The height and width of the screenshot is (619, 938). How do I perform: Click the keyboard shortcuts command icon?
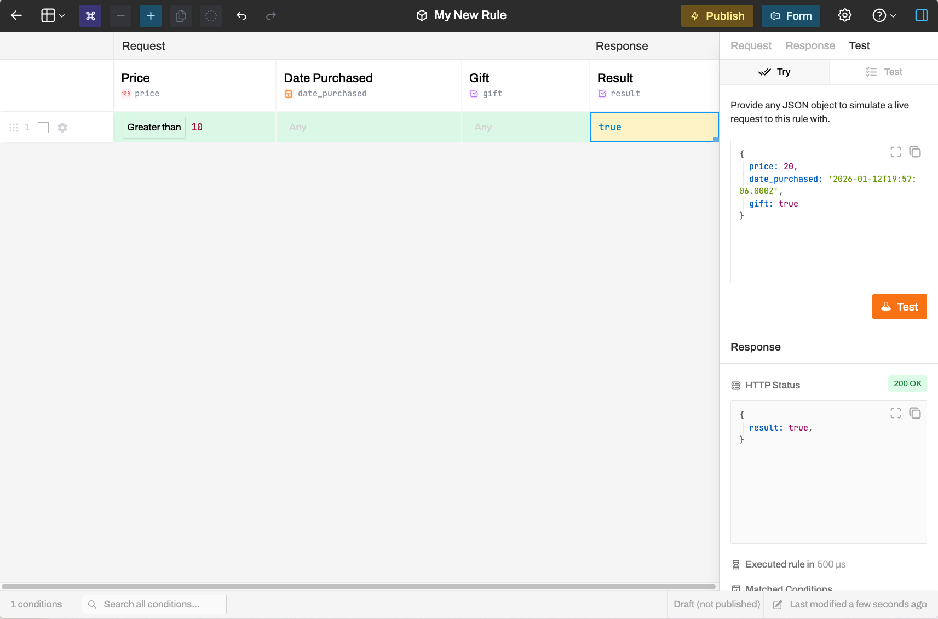click(90, 15)
